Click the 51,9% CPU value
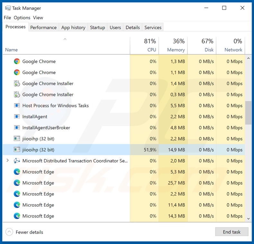The image size is (254, 244). [150, 150]
